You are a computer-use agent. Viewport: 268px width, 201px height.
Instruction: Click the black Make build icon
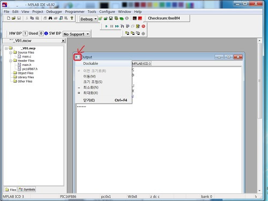[x=135, y=18]
